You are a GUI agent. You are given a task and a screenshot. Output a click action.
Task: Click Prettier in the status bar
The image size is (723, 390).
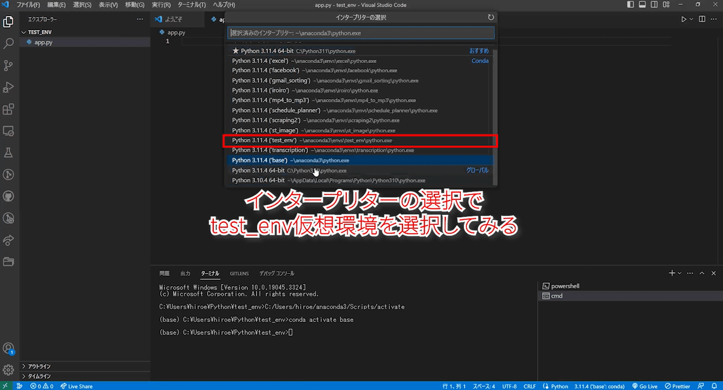[x=678, y=386]
